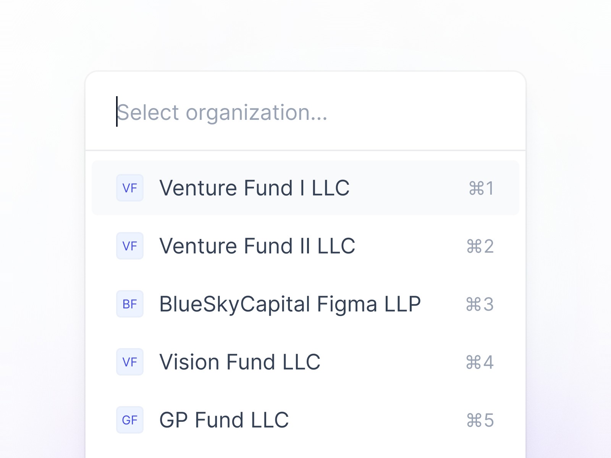Pick Vision Fund LLC organization
Viewport: 611px width, 458px height.
pos(240,362)
